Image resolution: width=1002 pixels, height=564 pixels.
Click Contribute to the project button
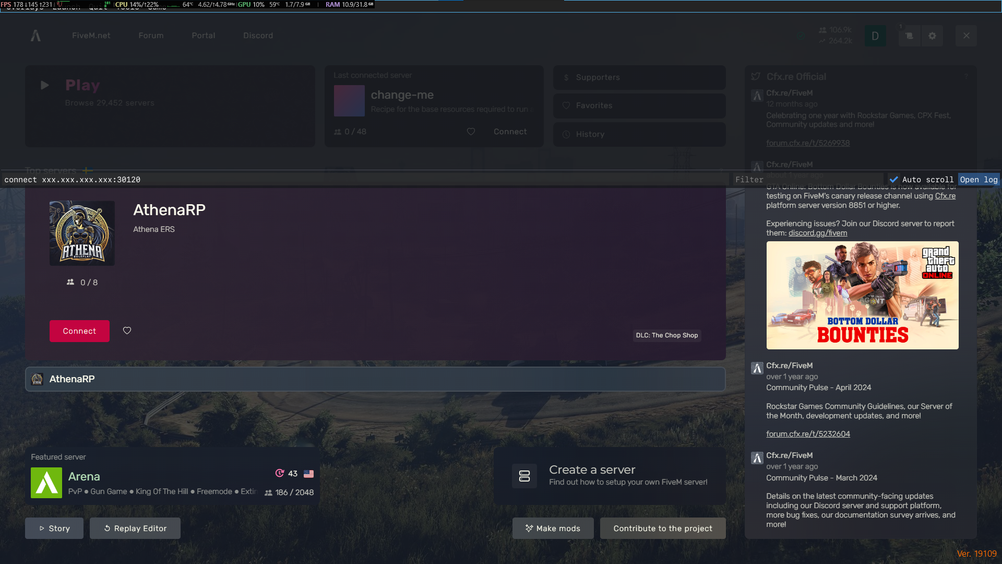coord(663,528)
